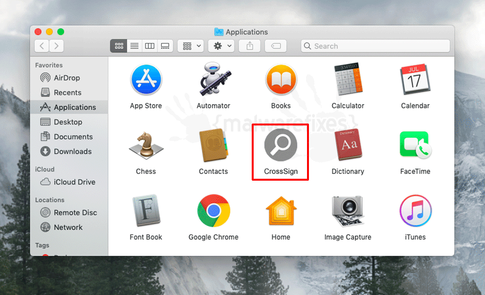Open the Calculator app icon

(348, 79)
